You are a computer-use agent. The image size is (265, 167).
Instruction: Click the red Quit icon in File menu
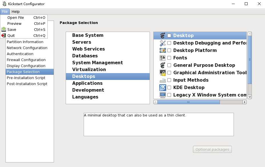pyautogui.click(x=3, y=35)
